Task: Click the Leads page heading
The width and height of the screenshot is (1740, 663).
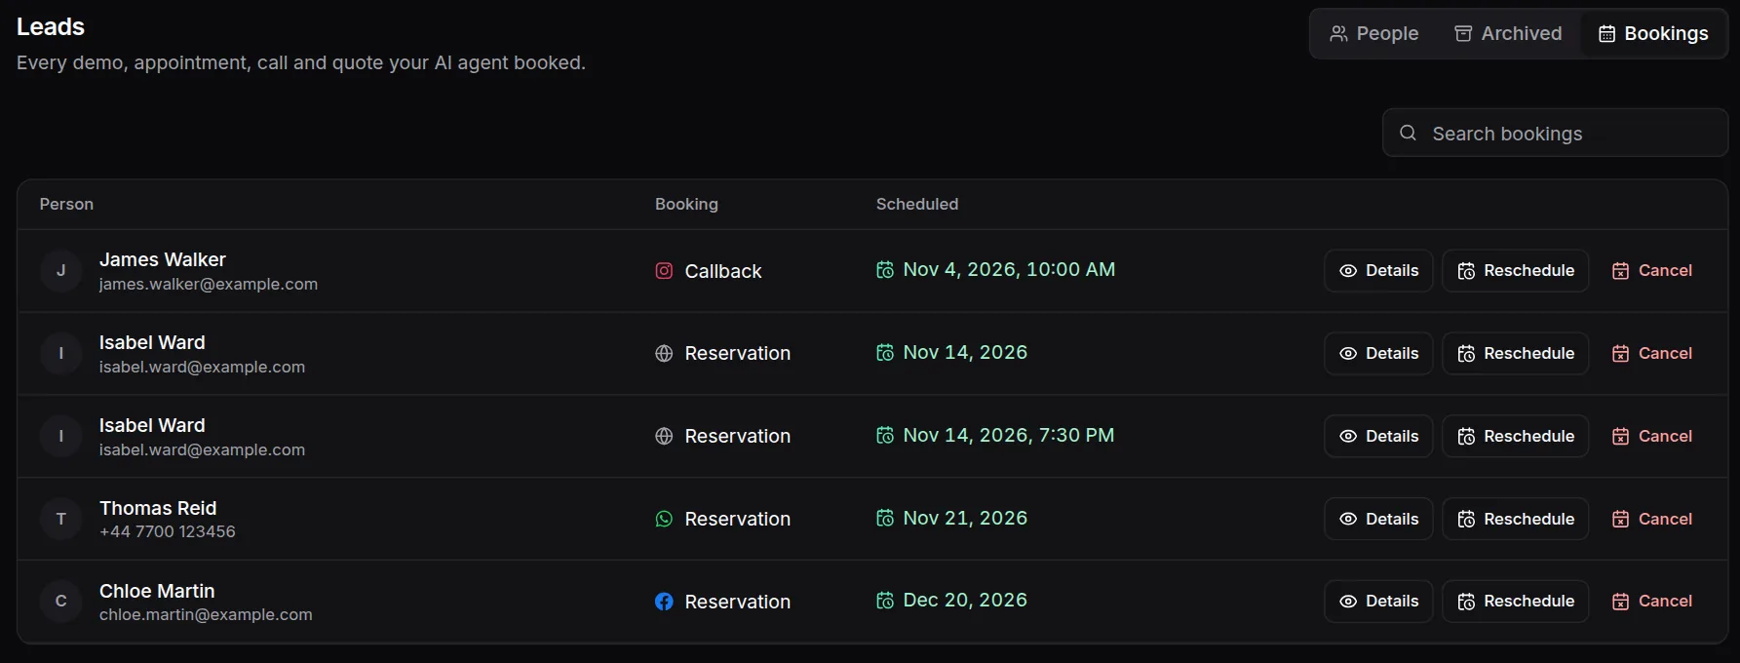Action: pos(51,26)
